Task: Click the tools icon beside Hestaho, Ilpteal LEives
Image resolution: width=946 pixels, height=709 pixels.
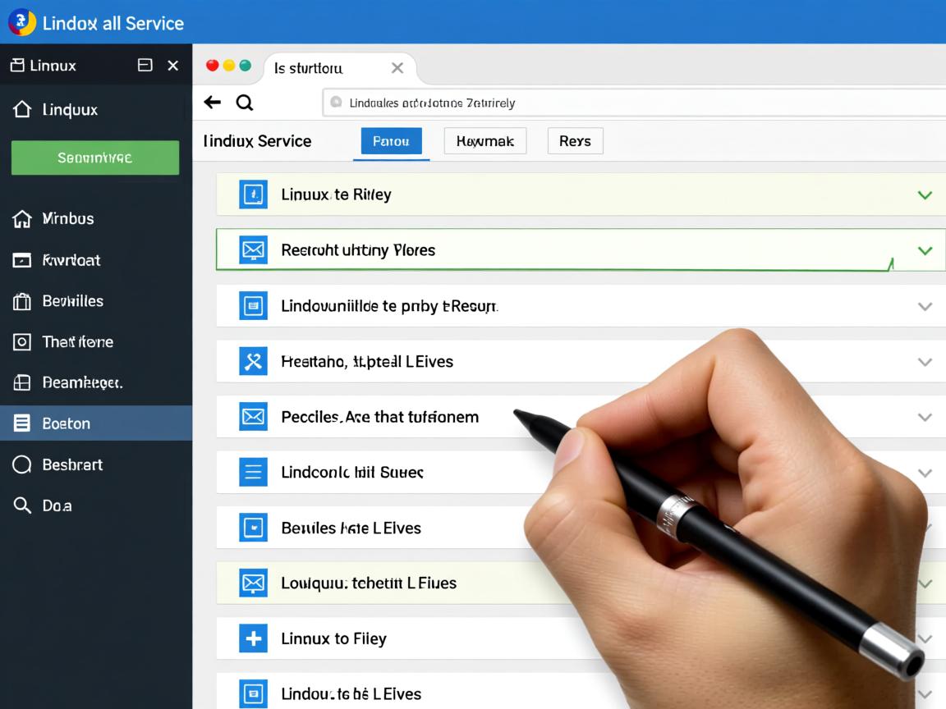Action: 253,361
